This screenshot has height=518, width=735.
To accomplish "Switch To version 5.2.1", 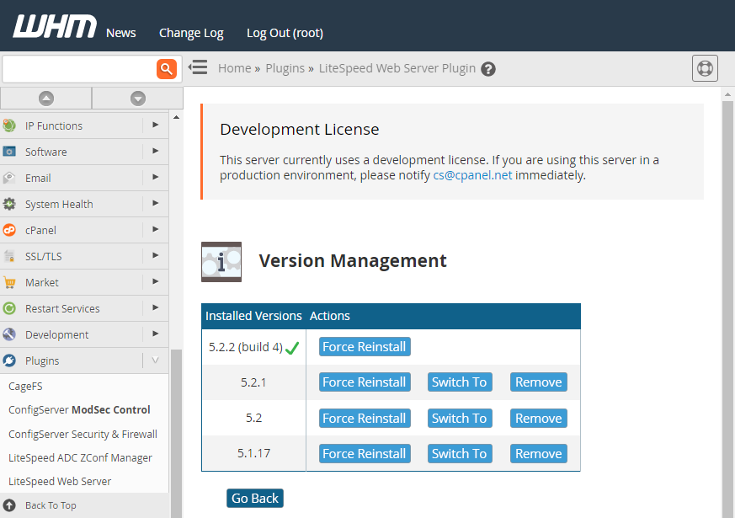I will point(460,382).
